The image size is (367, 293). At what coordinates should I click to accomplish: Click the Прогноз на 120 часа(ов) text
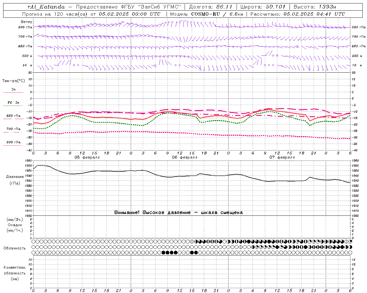point(55,14)
